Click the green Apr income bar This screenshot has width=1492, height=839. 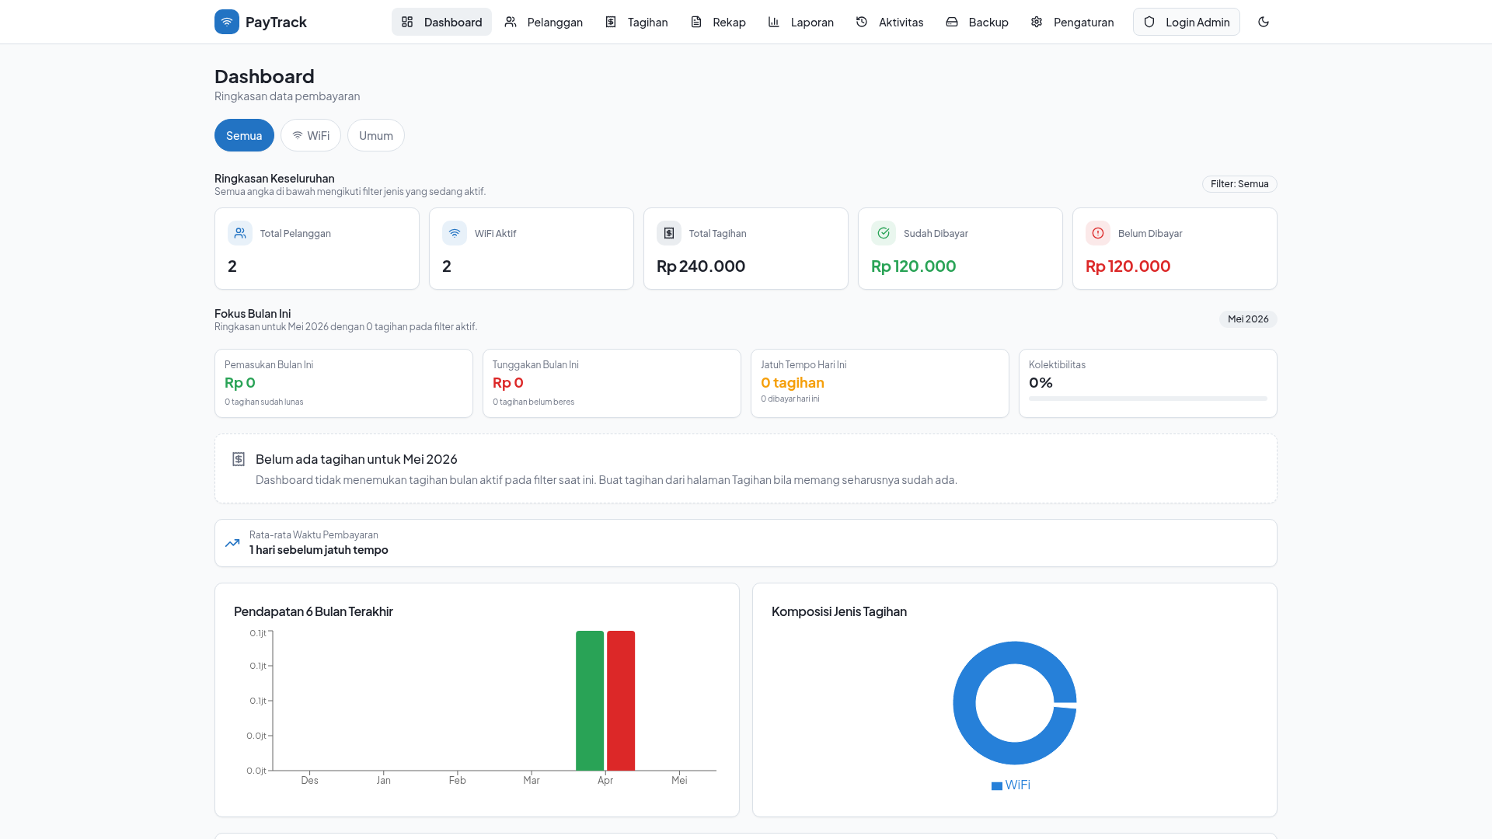tap(590, 701)
